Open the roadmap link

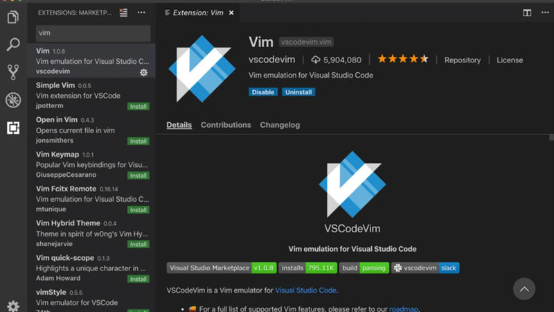404,309
